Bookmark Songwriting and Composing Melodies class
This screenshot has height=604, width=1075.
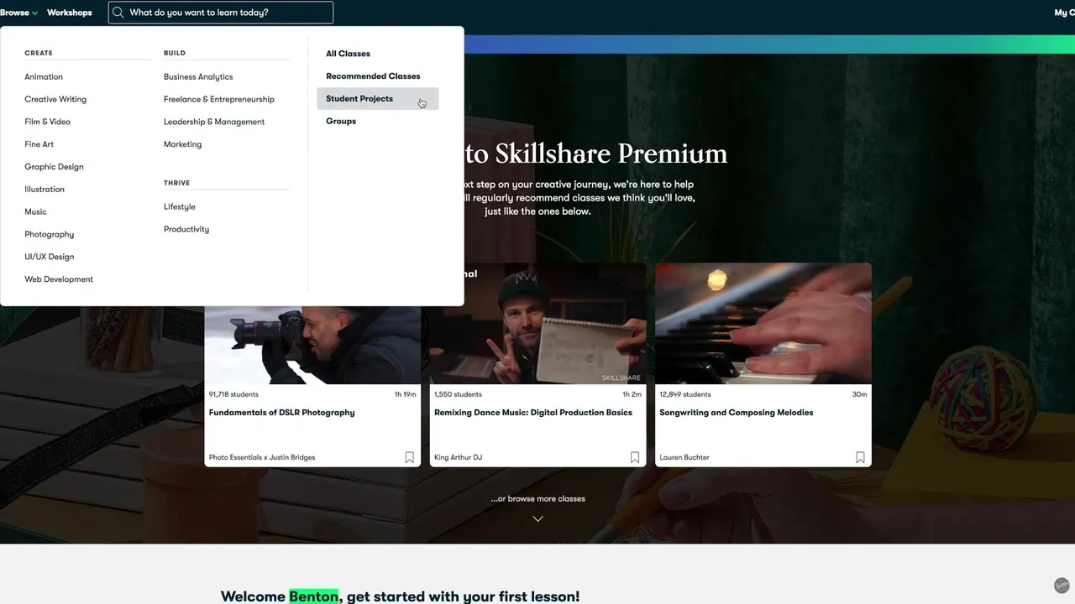click(860, 457)
